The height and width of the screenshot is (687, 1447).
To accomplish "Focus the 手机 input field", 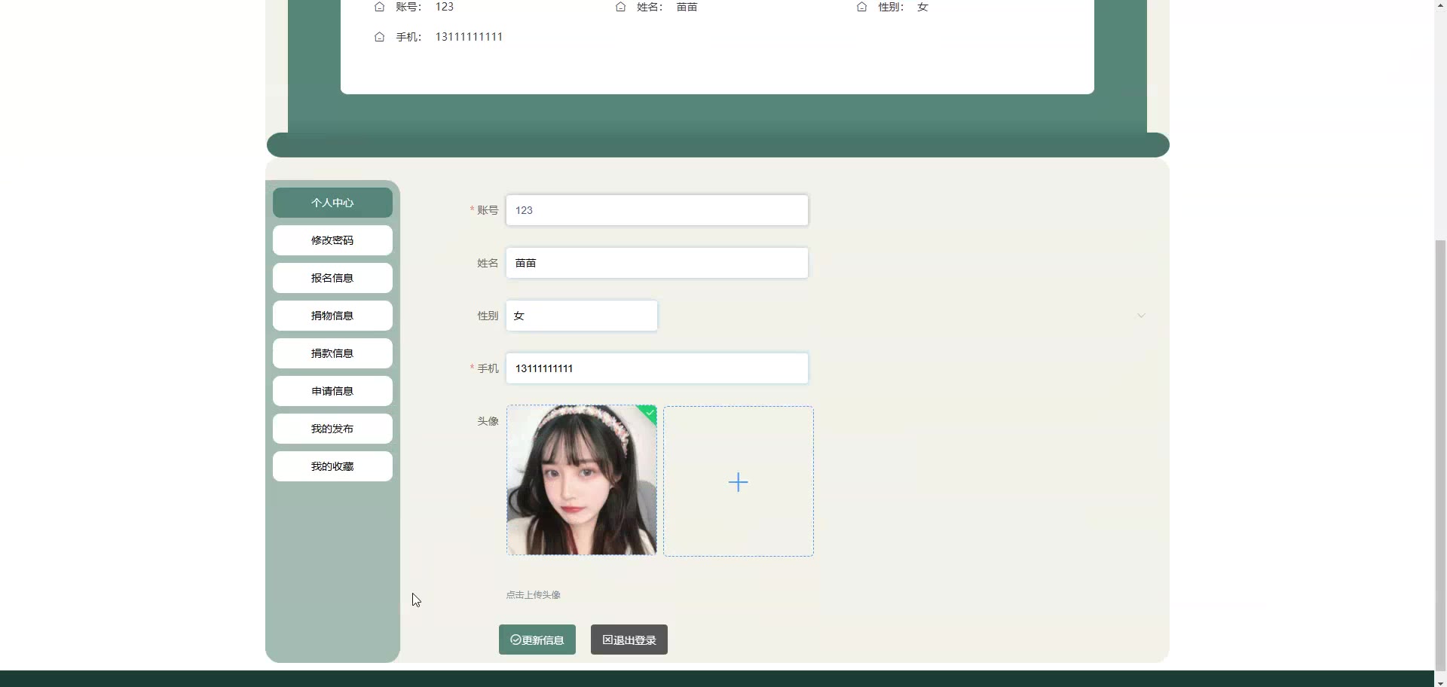I will tap(657, 368).
